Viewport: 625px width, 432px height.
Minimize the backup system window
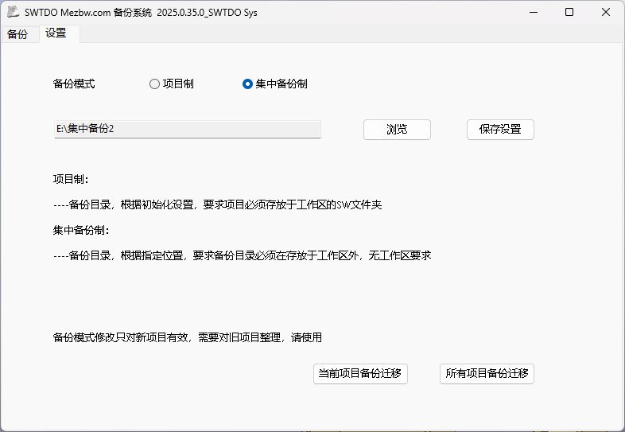pos(532,12)
